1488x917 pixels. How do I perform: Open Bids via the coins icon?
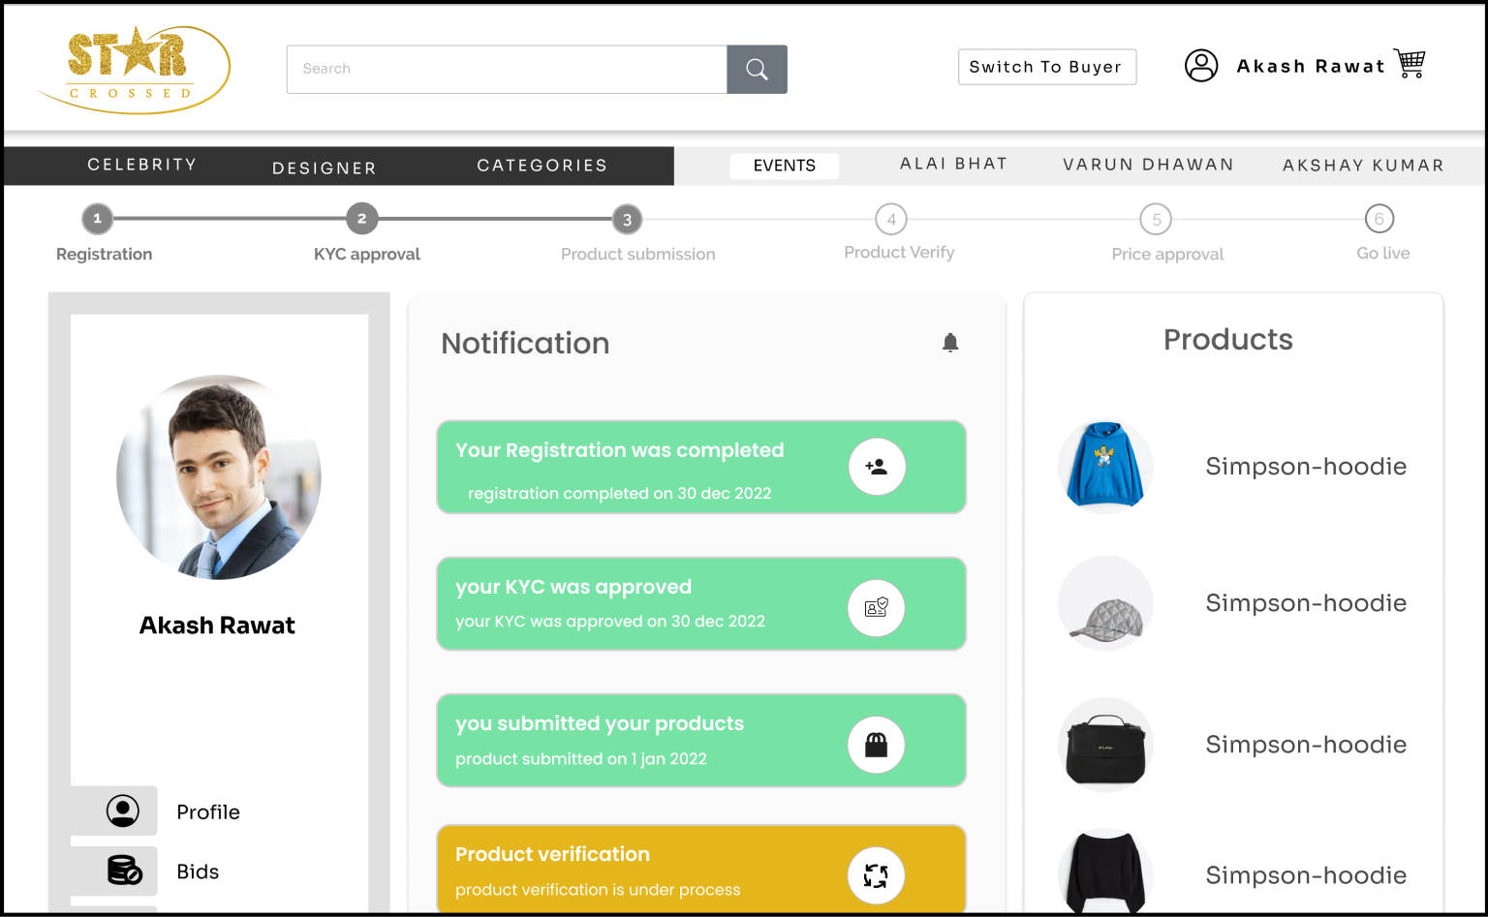click(x=124, y=871)
